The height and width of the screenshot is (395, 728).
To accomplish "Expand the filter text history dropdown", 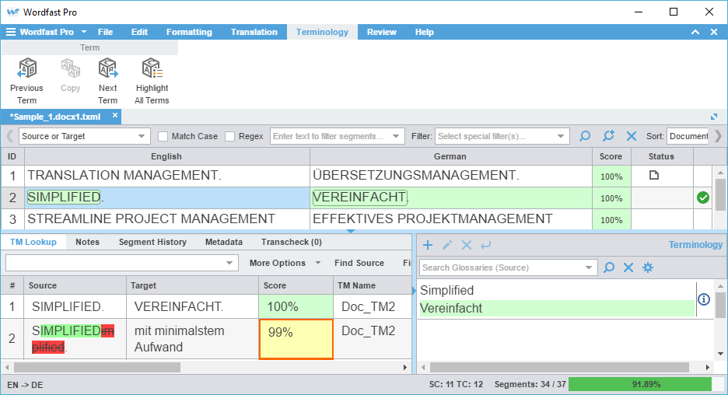I will [396, 136].
